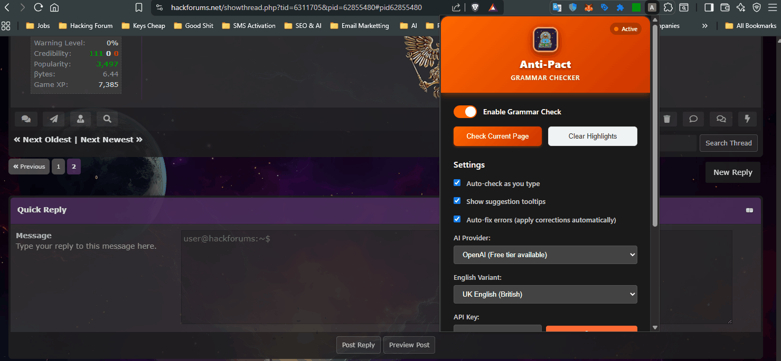Click the Anti-Pact extension icon in toolbar
The image size is (781, 361).
point(652,7)
